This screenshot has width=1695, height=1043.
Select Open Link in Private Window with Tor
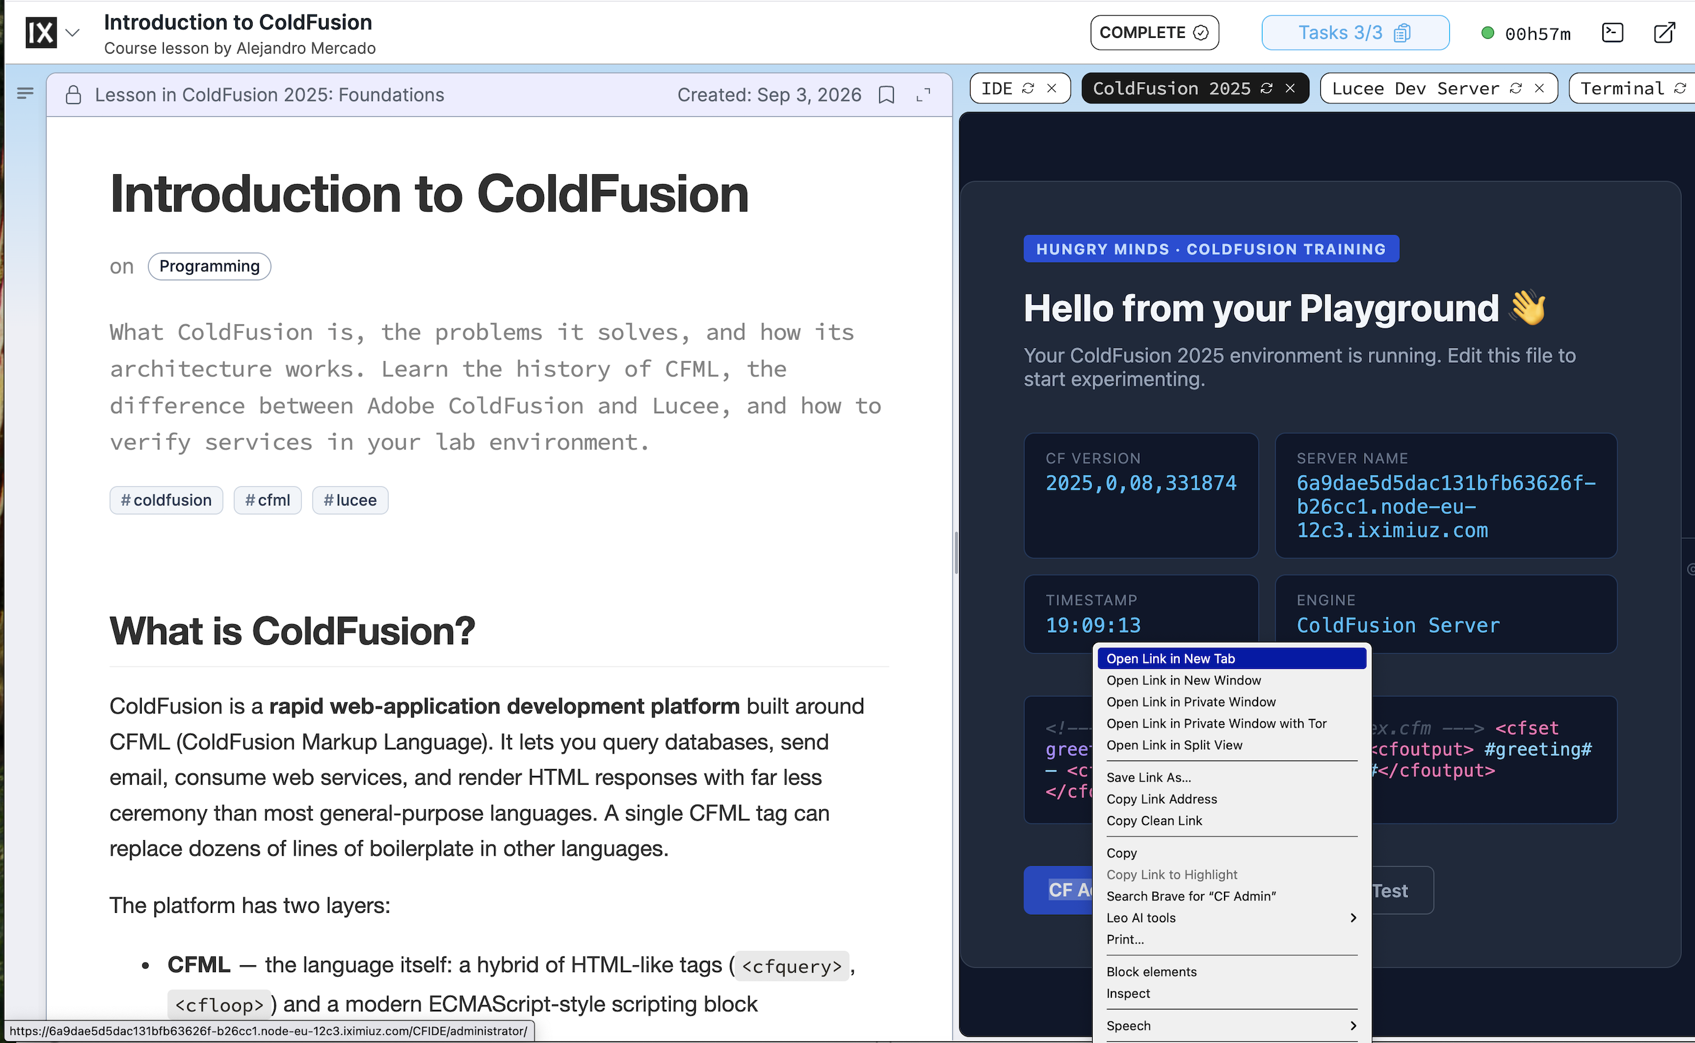(1231, 723)
